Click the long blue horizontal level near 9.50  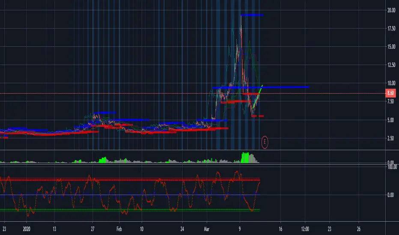[261, 88]
